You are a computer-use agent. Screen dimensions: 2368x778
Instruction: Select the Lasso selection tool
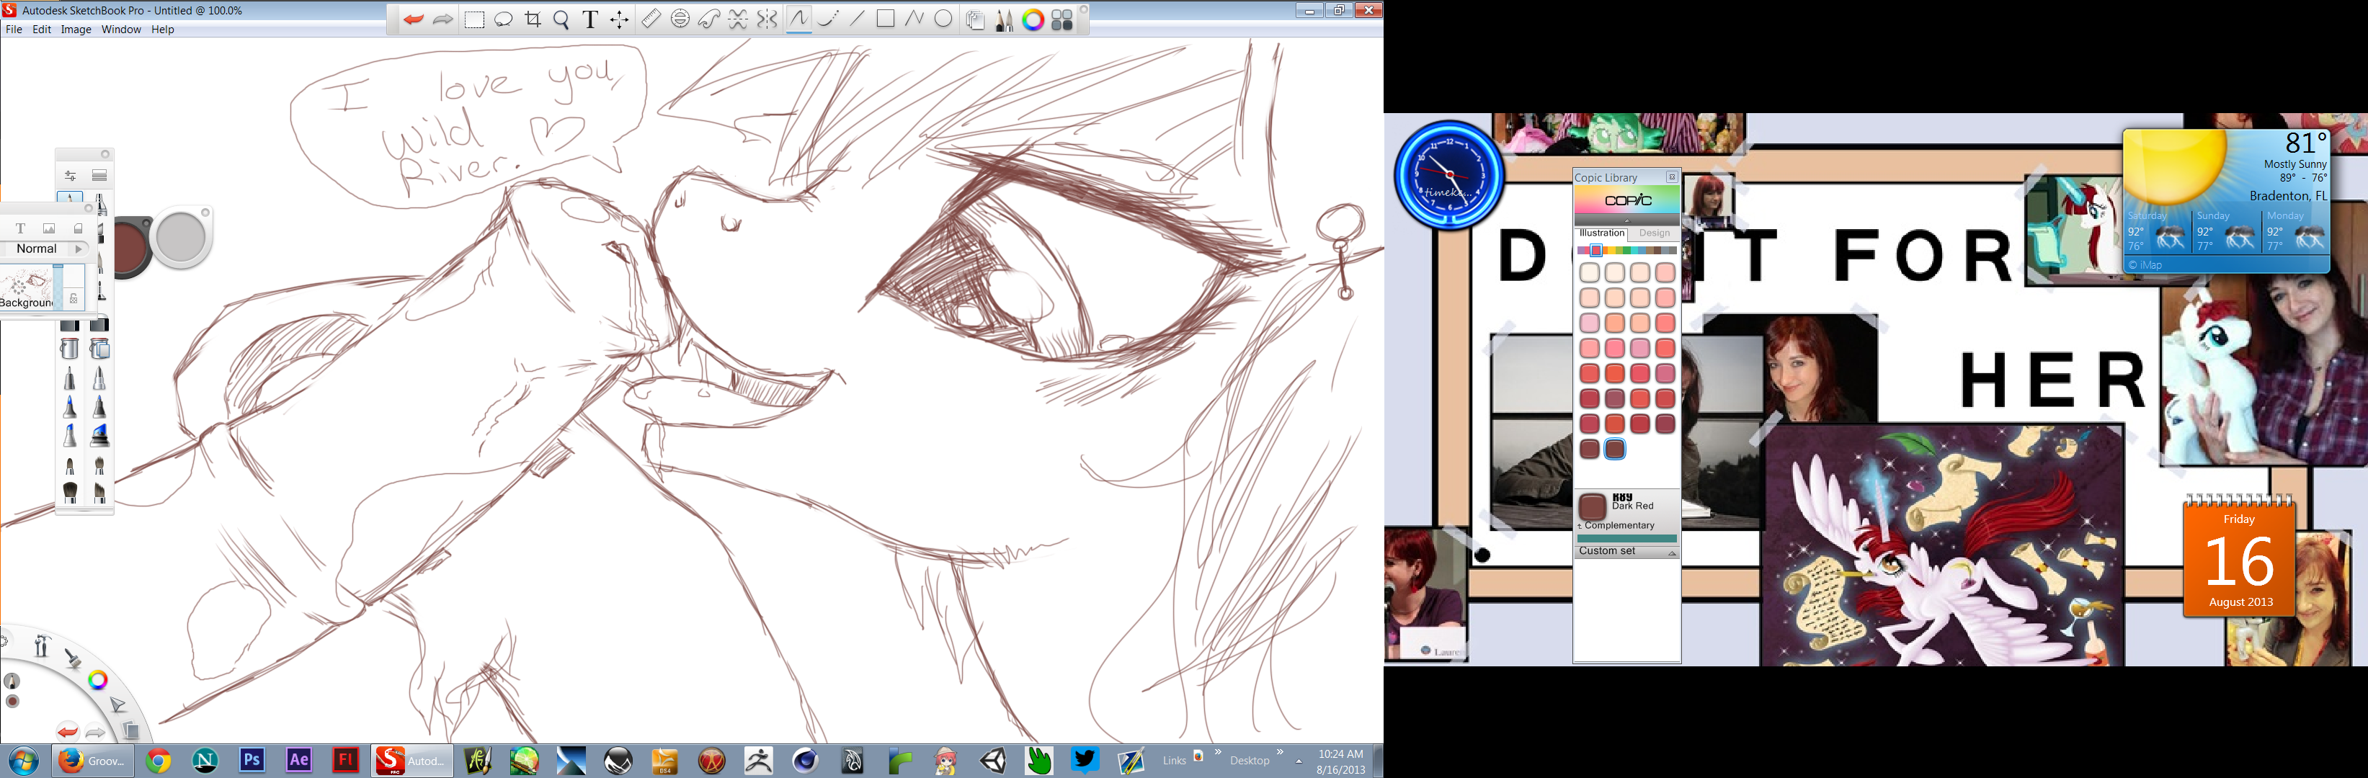pos(503,19)
